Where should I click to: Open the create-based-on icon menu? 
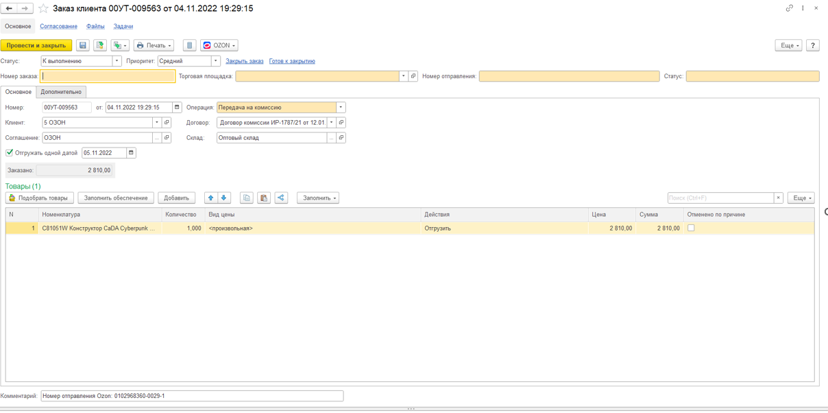pyautogui.click(x=120, y=45)
